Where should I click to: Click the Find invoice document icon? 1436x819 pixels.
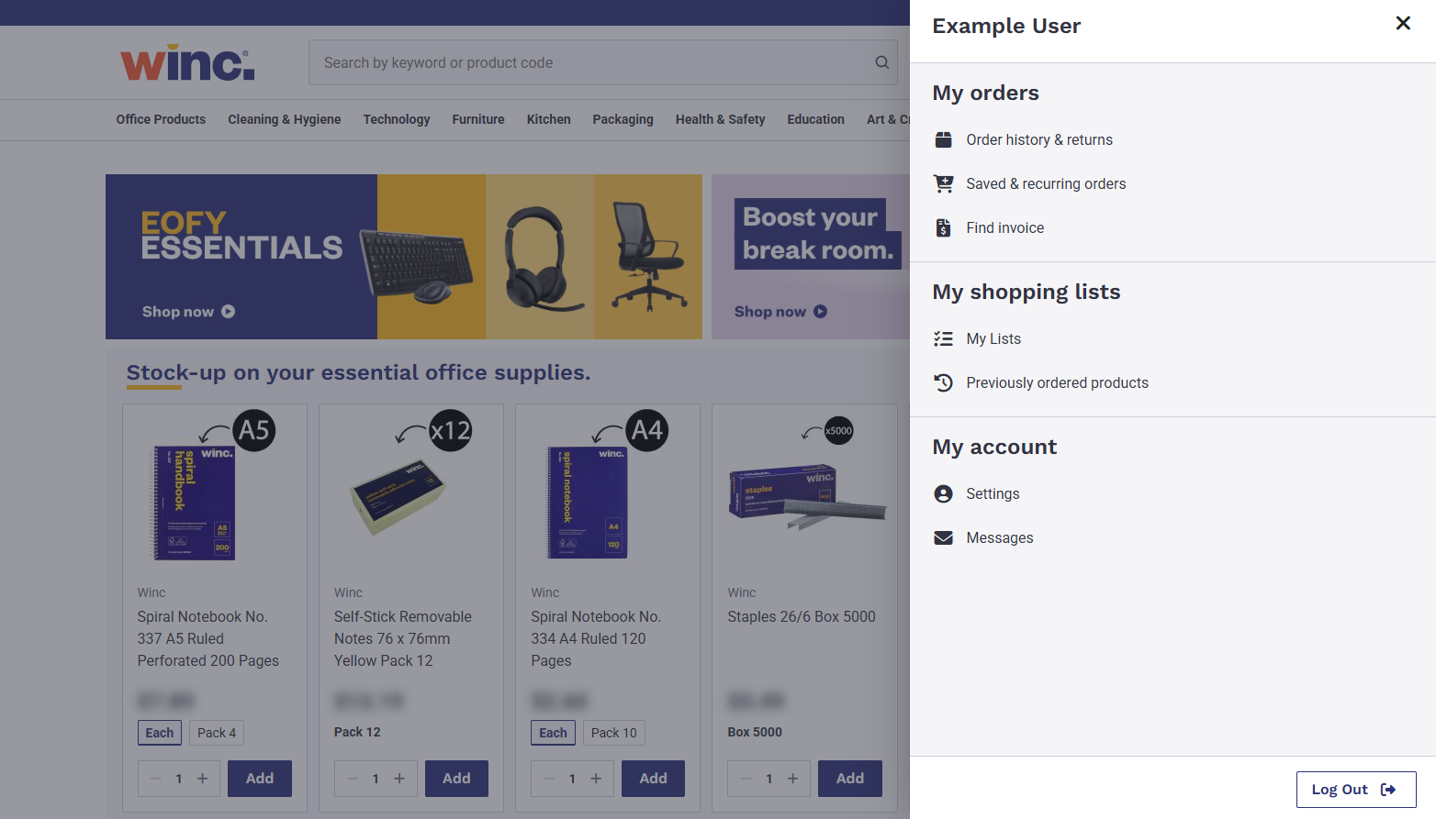tap(943, 227)
